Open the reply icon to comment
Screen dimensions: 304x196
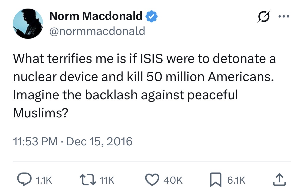coord(24,180)
